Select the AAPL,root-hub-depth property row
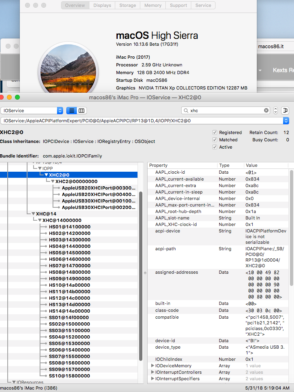 pyautogui.click(x=218, y=211)
